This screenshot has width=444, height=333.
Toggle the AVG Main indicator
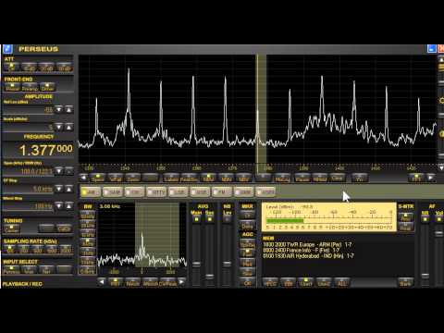tap(196, 219)
